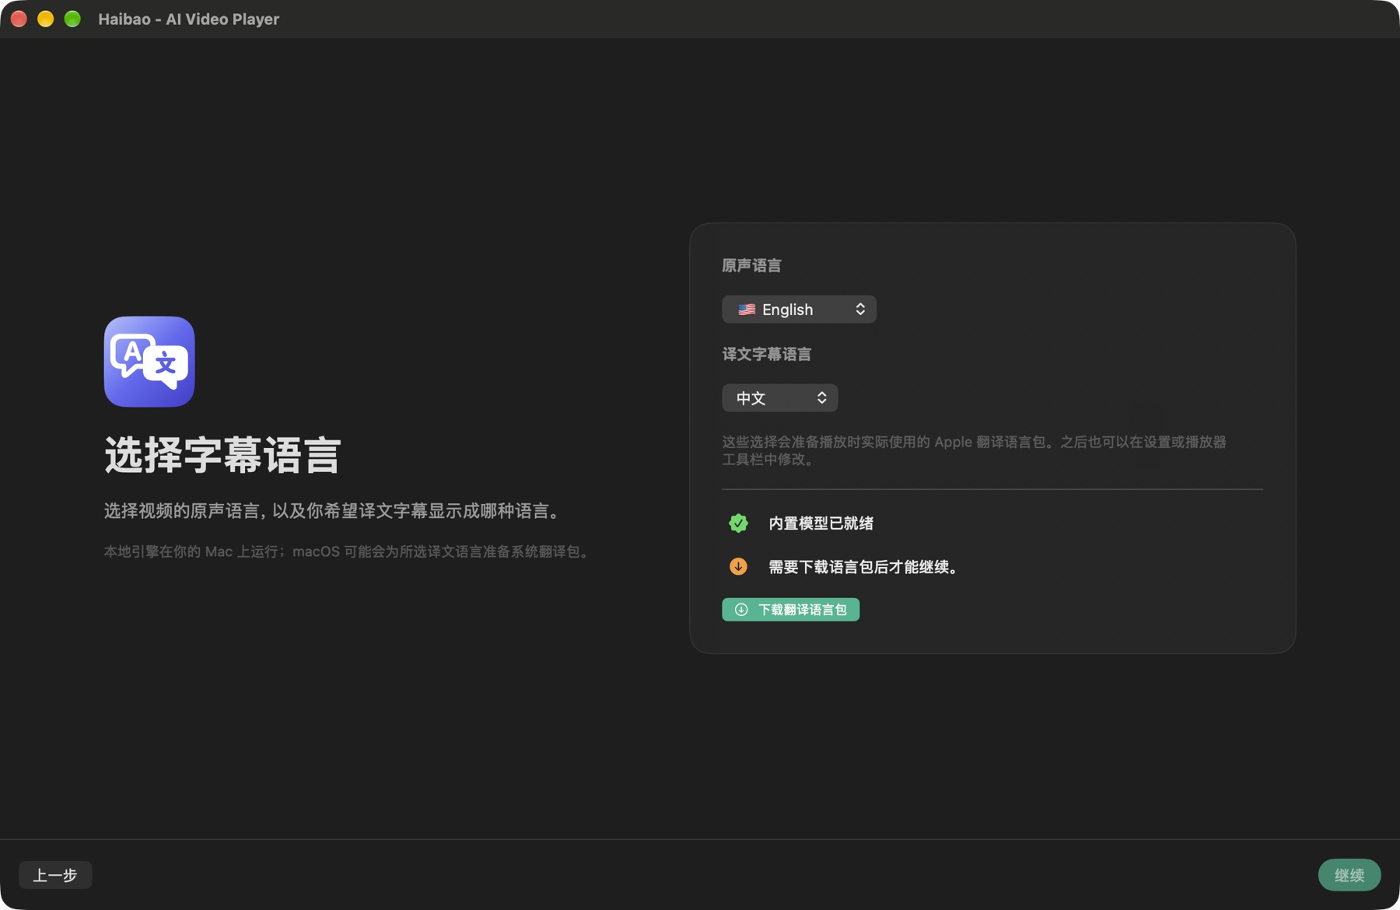Screen dimensions: 1400x910
Task: Click the 内置模型已就绪 status text
Action: tap(821, 523)
